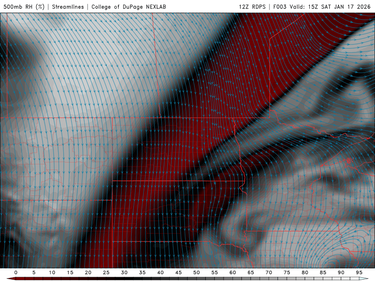This screenshot has height=281, width=375.
Task: Click the "20" colorbar label
Action: tap(88, 273)
